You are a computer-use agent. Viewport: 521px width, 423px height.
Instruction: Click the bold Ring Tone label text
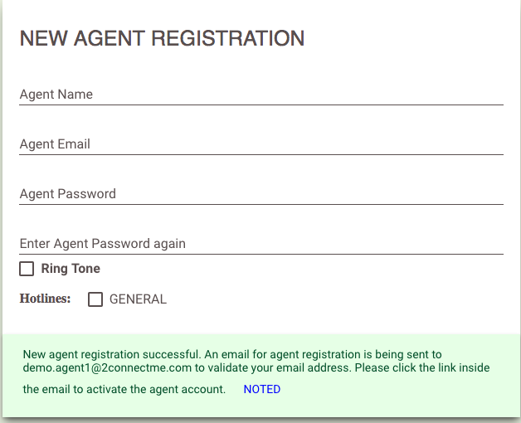coord(71,269)
